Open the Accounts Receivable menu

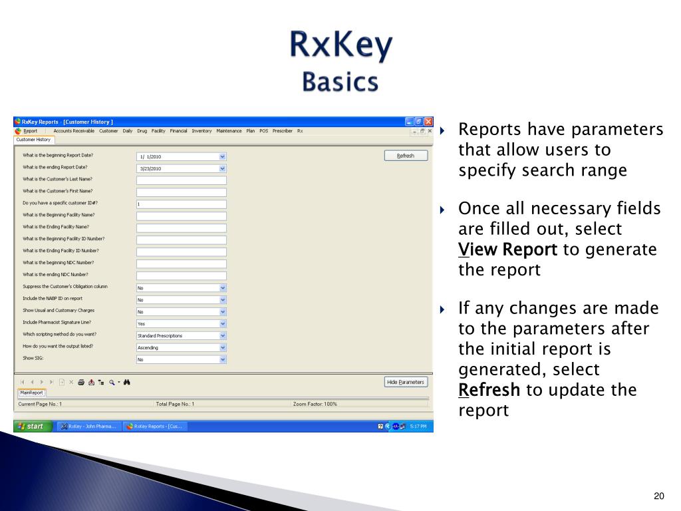click(x=74, y=131)
